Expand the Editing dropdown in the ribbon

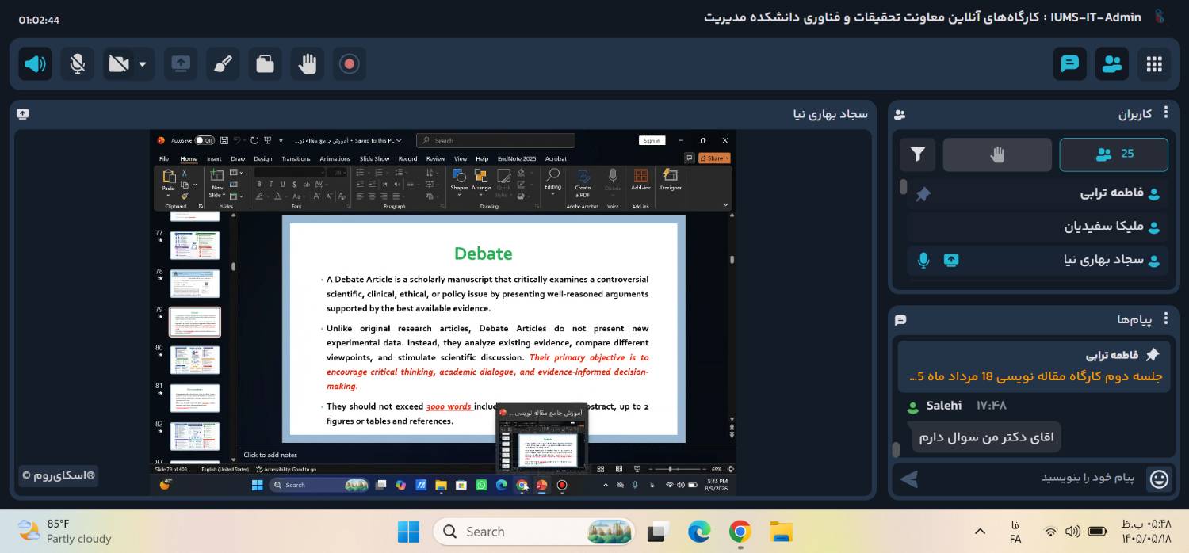552,181
